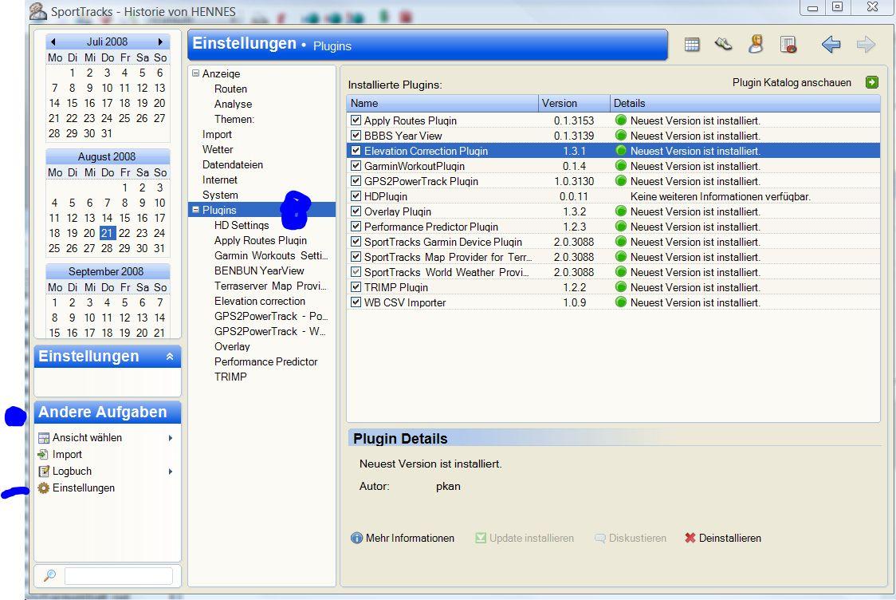Toggle the Elevation Correction Plugin checkbox

356,151
